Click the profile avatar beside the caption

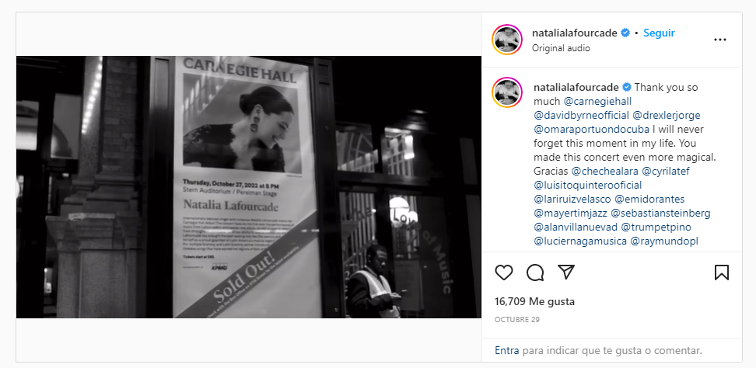point(507,92)
